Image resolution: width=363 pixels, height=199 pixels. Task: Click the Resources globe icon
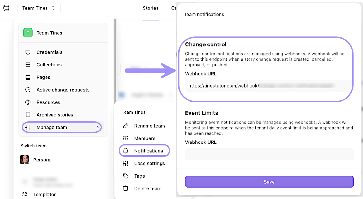coord(28,102)
